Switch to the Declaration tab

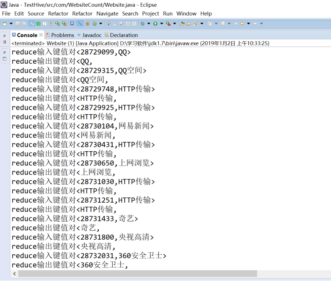tap(121, 35)
